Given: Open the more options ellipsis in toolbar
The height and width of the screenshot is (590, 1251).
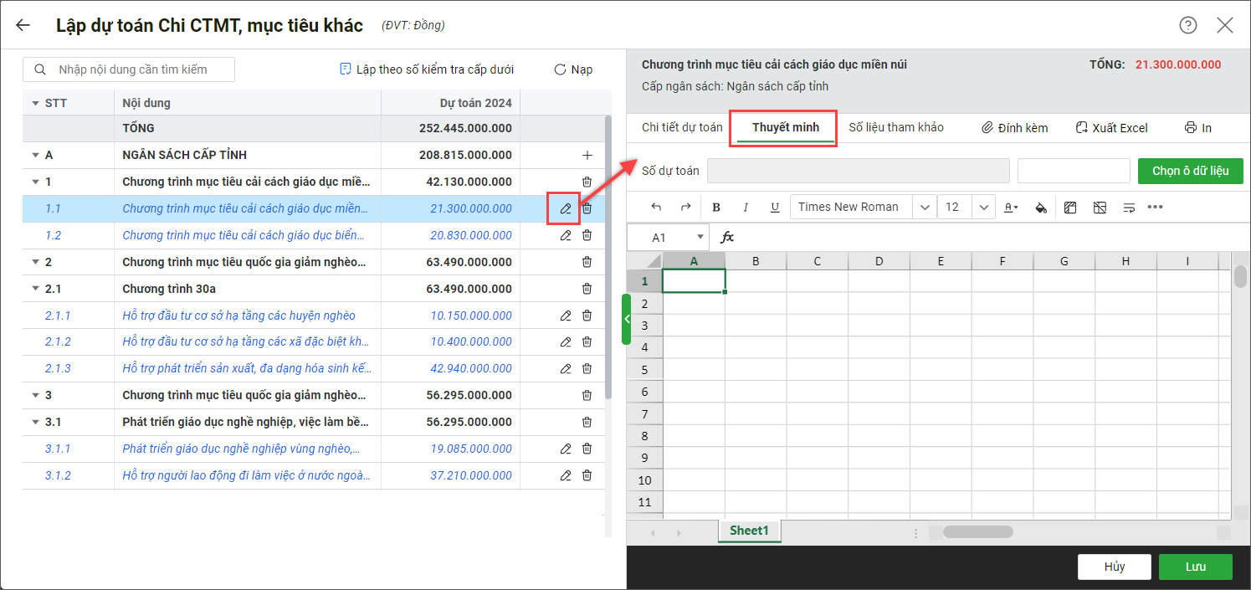Looking at the screenshot, I should 1156,208.
